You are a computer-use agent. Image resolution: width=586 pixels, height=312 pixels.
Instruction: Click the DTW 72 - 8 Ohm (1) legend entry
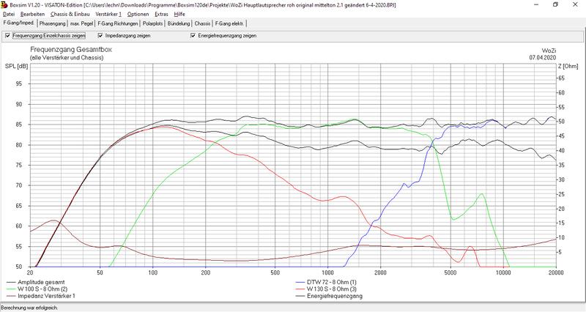coord(326,283)
